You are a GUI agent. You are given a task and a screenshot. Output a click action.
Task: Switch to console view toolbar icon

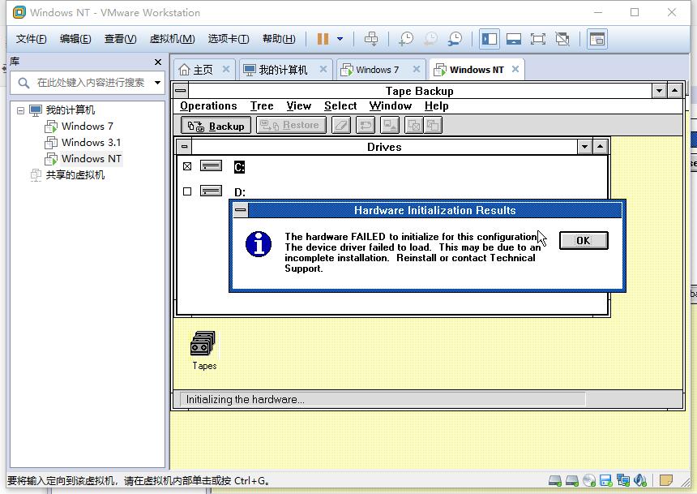pyautogui.click(x=597, y=39)
